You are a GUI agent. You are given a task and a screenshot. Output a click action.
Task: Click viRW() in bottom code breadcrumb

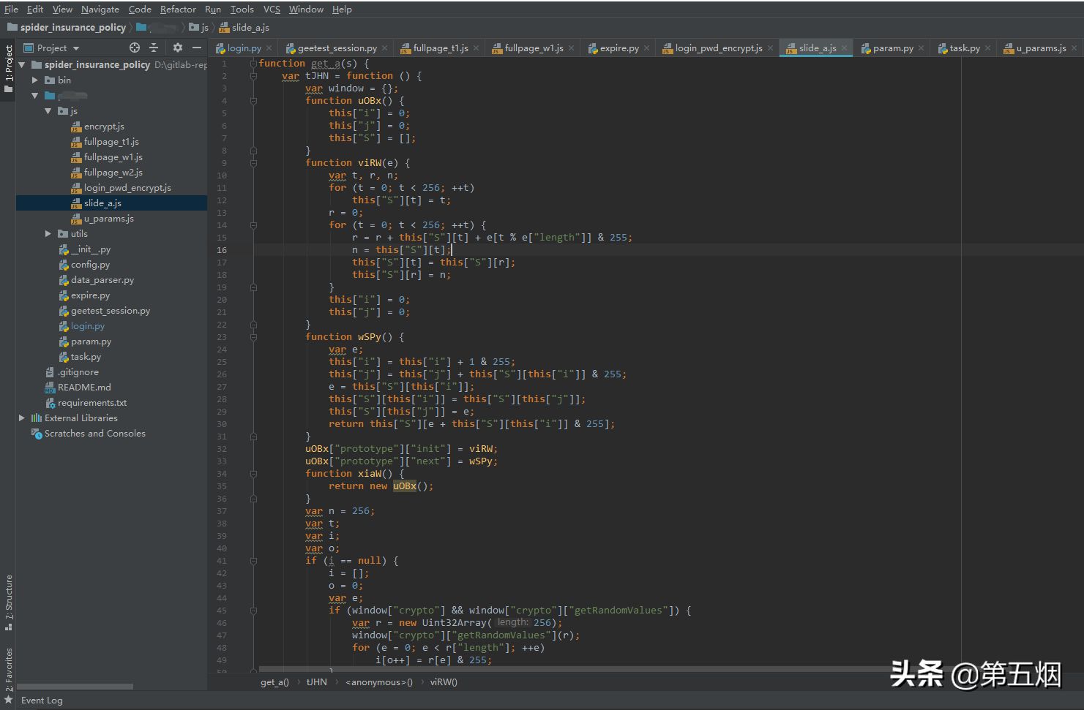(x=444, y=681)
